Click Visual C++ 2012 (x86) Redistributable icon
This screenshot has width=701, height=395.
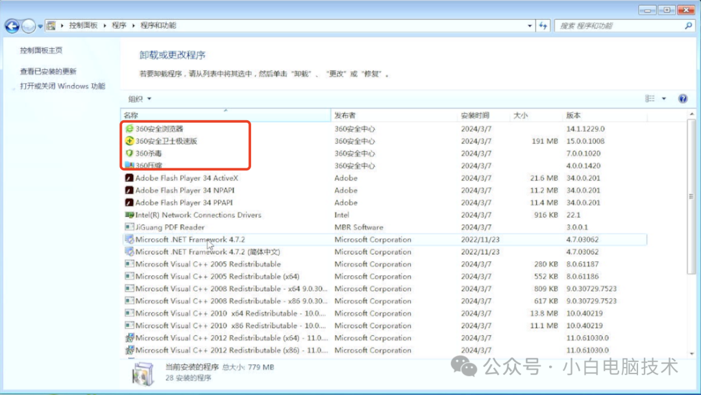tap(129, 350)
